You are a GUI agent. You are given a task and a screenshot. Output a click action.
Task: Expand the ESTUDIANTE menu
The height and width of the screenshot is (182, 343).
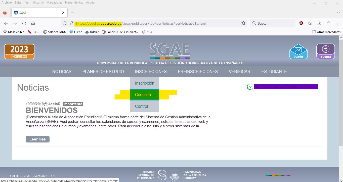(x=274, y=71)
